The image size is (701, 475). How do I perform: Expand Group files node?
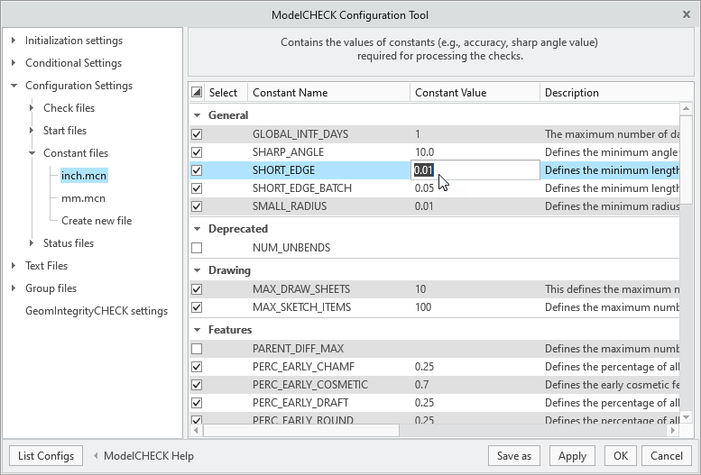(x=14, y=288)
